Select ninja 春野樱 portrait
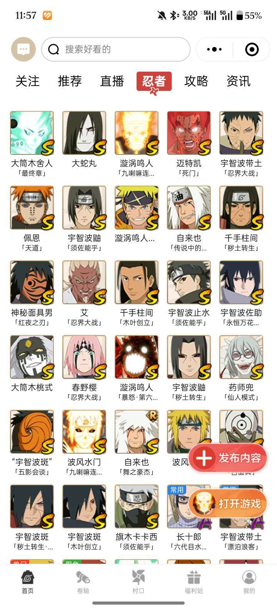Image resolution: width=277 pixels, height=610 pixels. click(84, 357)
